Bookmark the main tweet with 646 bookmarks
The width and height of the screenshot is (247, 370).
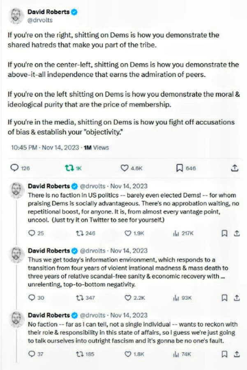click(x=180, y=168)
